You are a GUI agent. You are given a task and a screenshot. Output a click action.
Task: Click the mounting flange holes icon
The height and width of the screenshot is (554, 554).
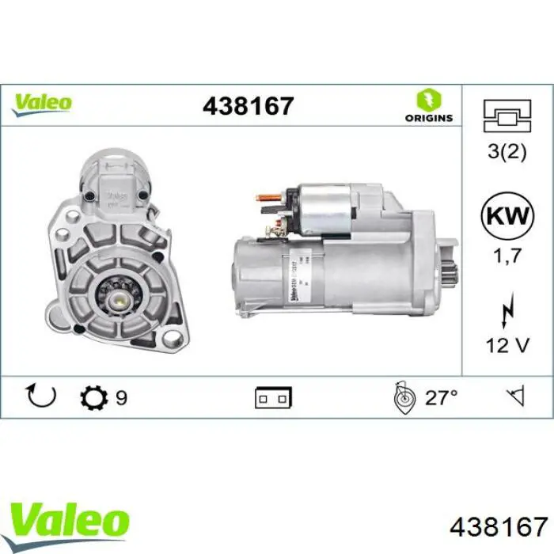[507, 116]
